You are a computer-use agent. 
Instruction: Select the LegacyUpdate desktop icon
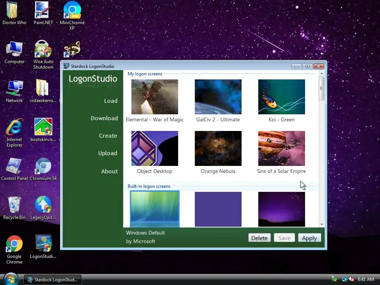pyautogui.click(x=43, y=208)
